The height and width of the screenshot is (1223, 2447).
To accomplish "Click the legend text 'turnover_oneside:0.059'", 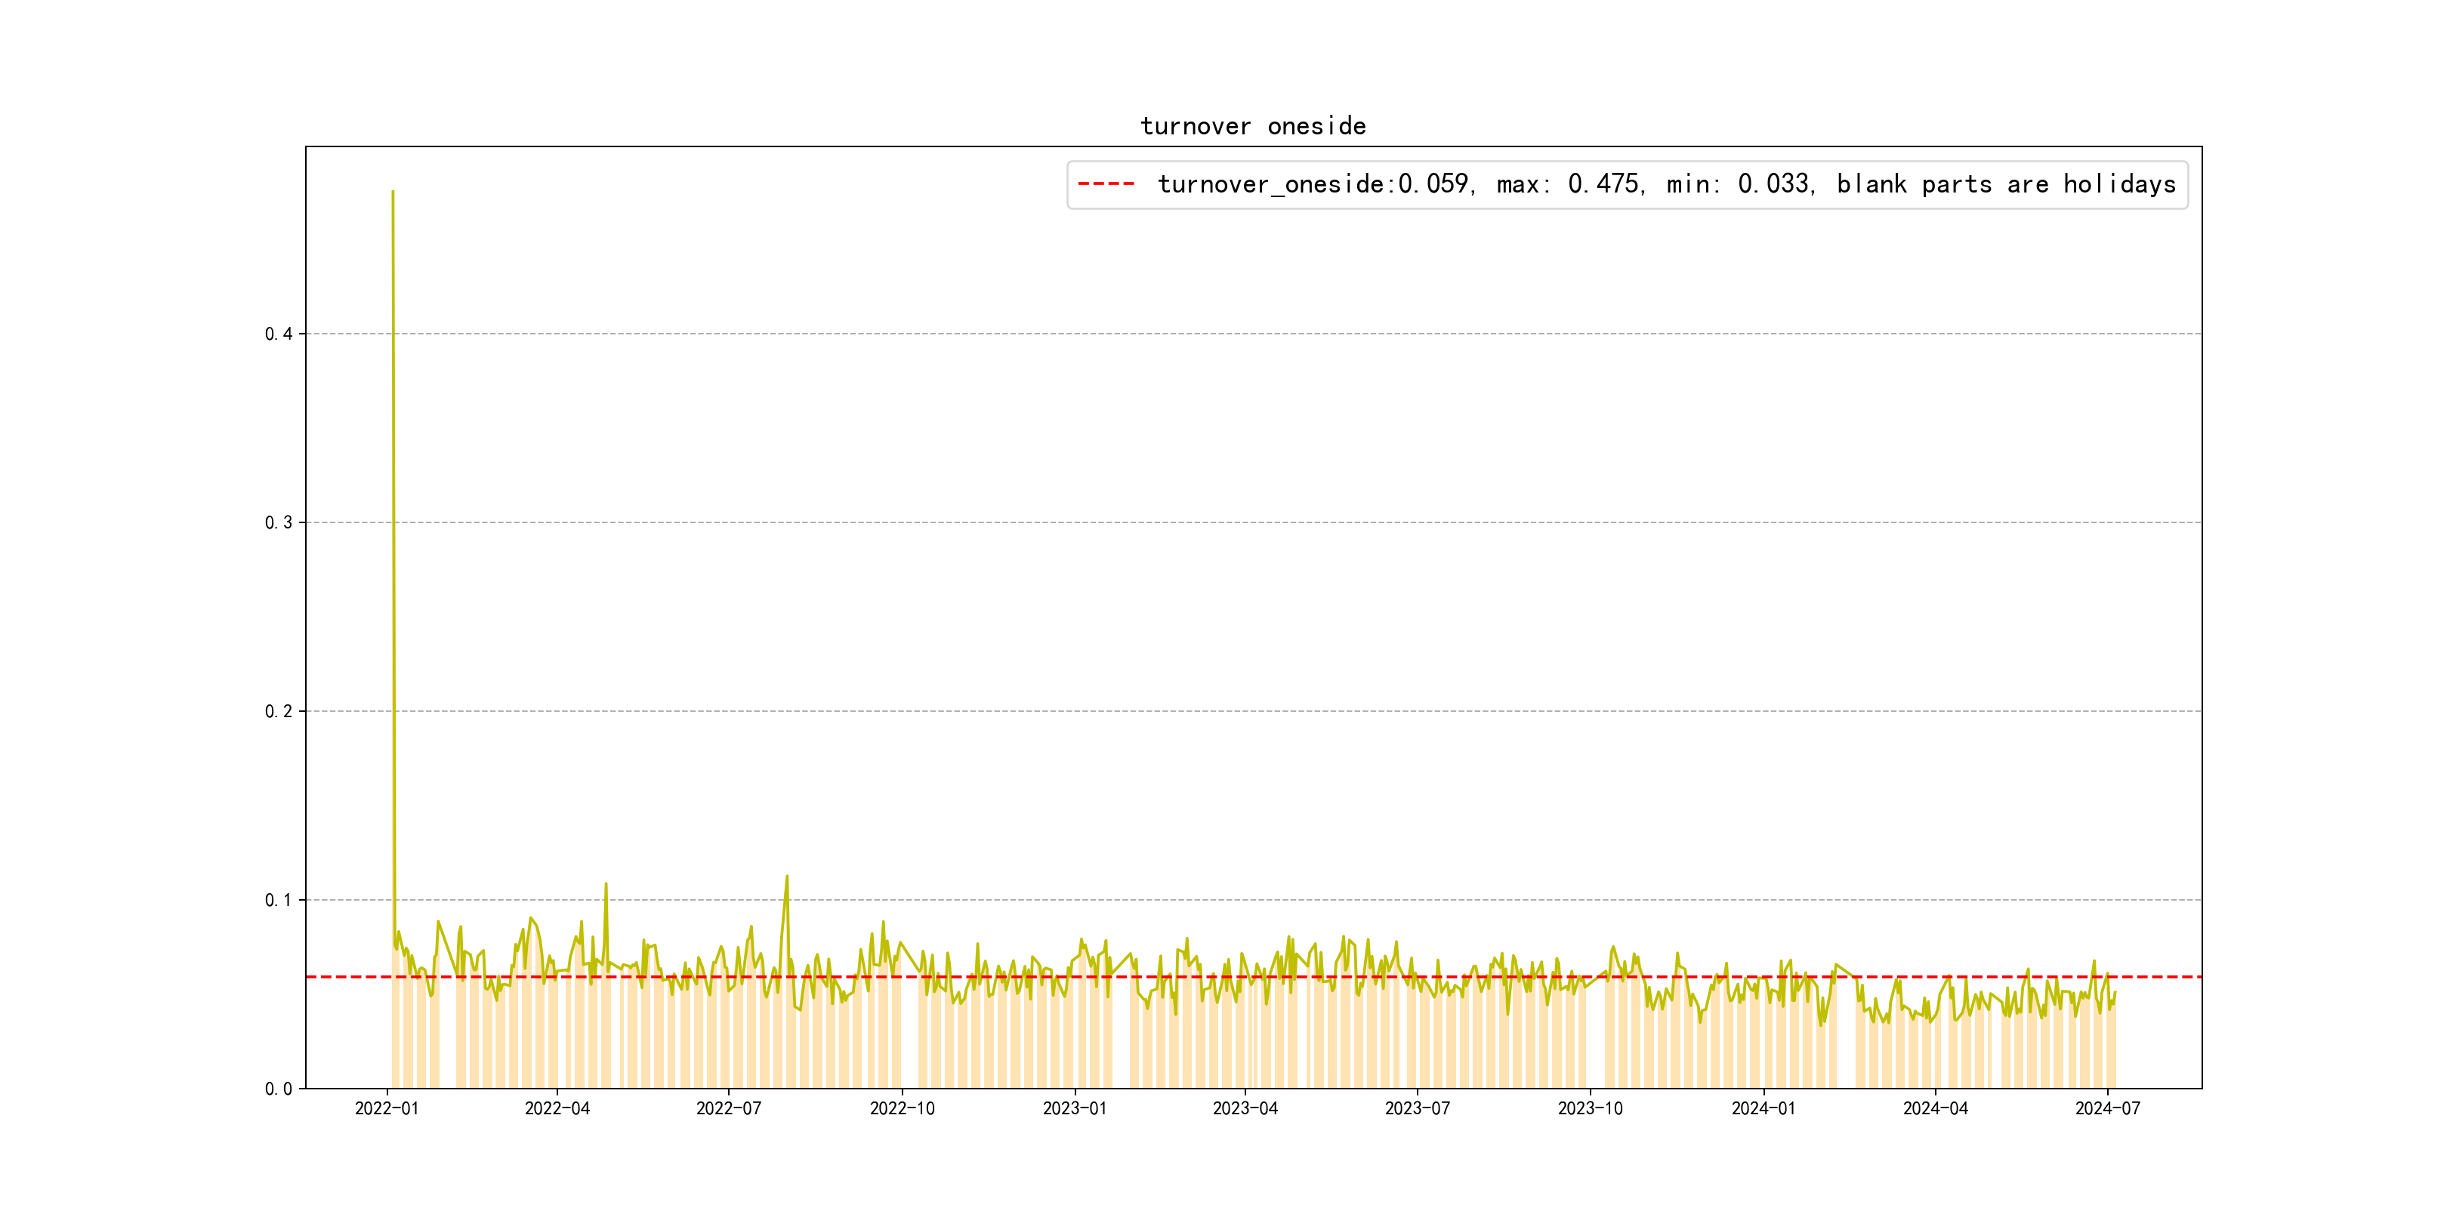I will pos(1315,184).
